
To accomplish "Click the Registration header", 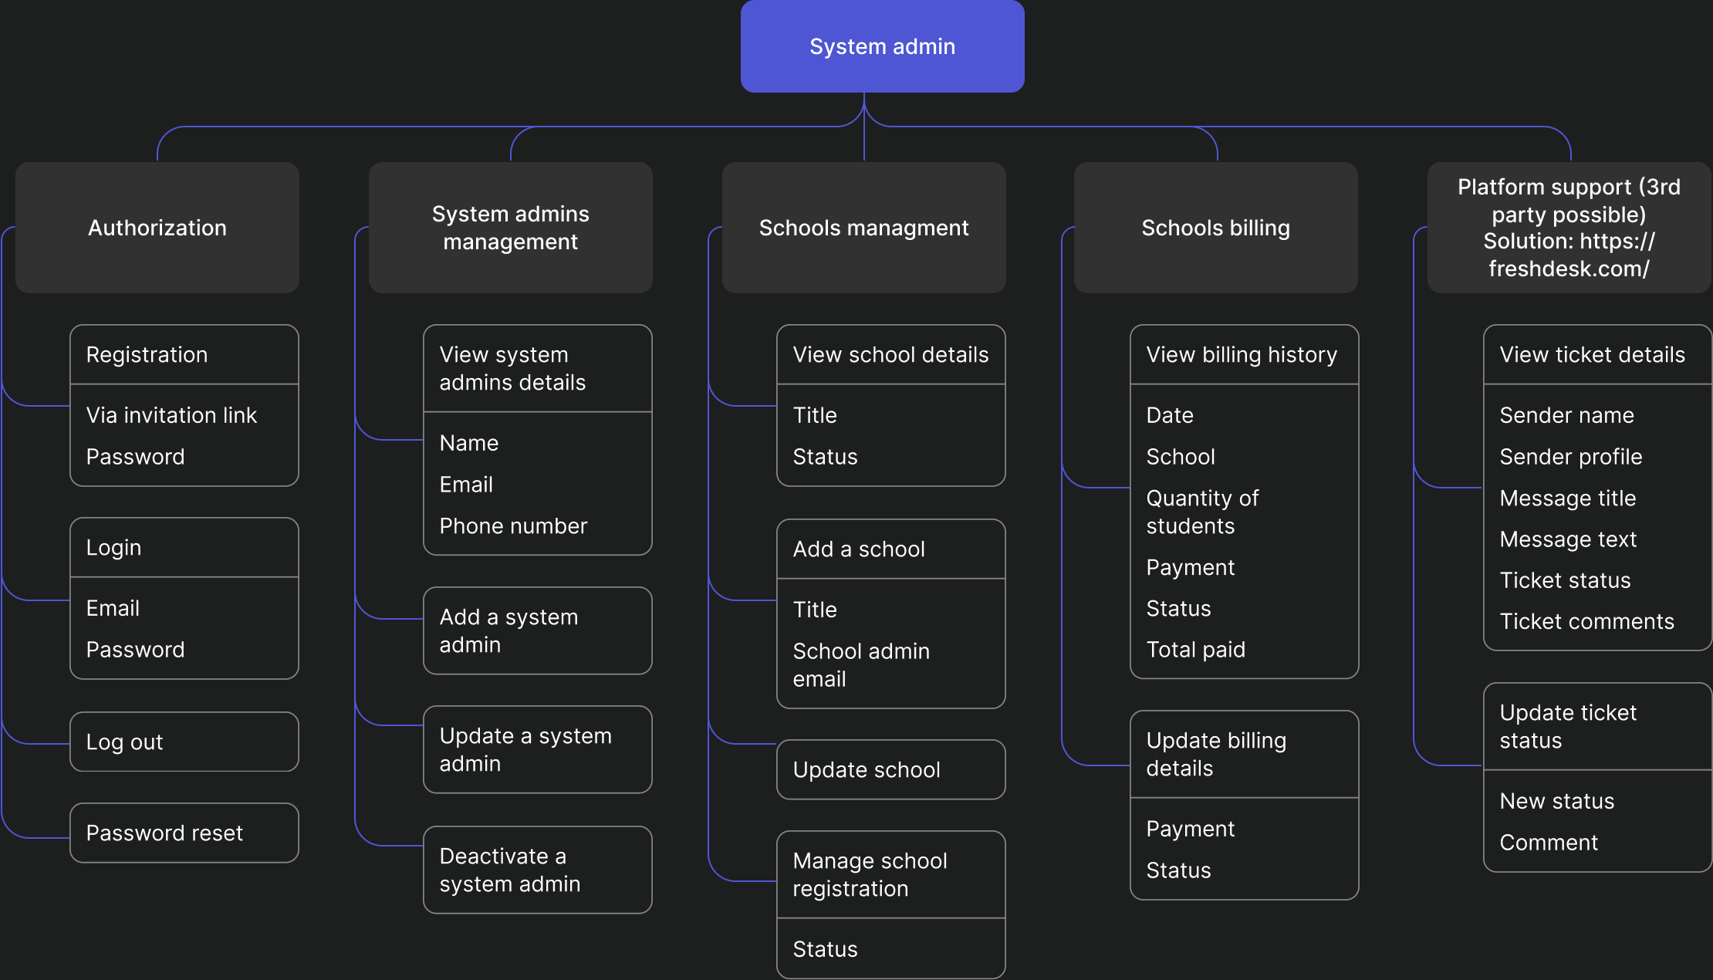I will (x=184, y=355).
